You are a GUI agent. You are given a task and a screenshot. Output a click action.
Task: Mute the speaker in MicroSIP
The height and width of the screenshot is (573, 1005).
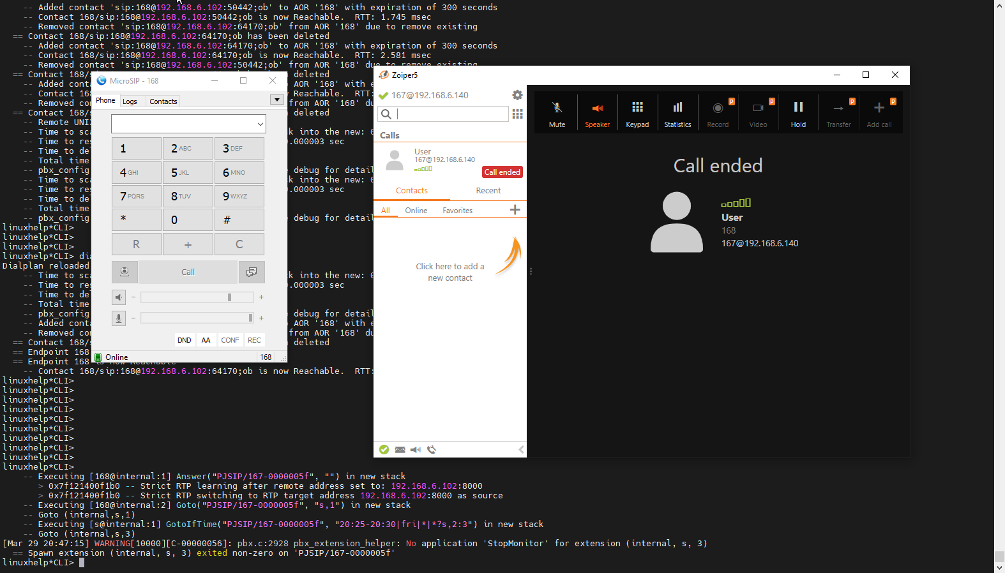click(119, 297)
